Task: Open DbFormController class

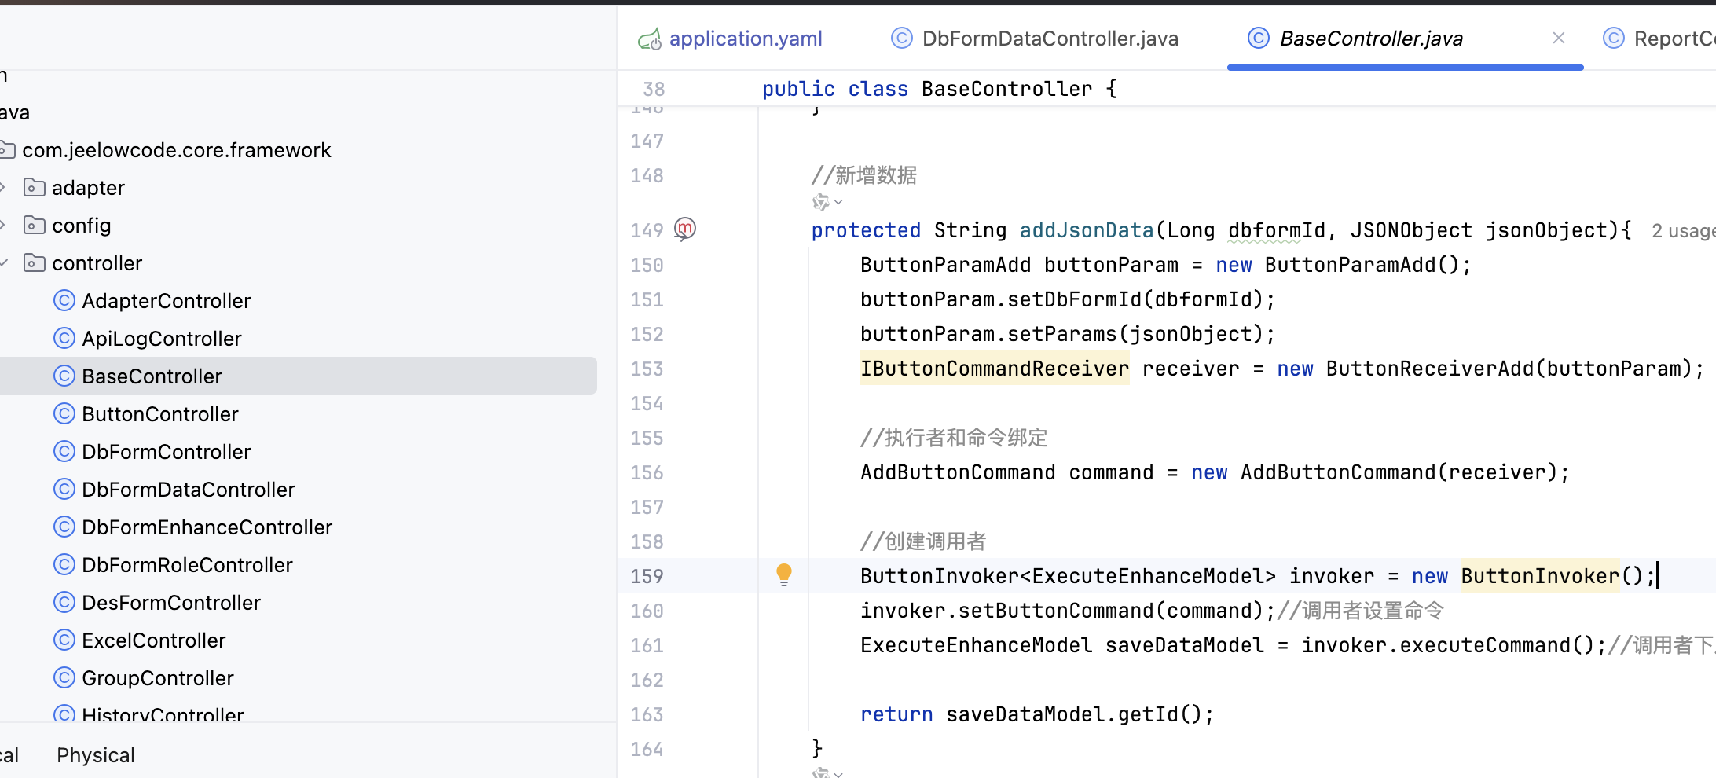Action: [x=166, y=452]
